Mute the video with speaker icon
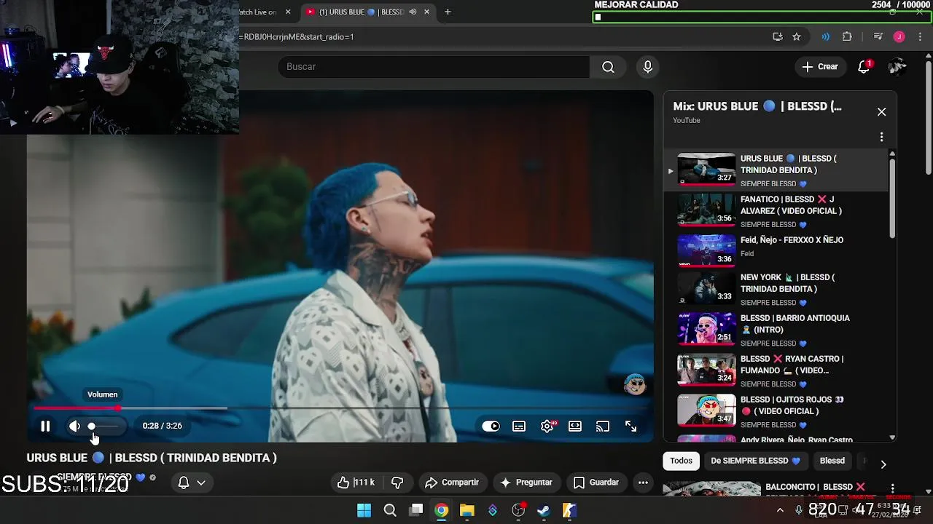 click(x=74, y=426)
